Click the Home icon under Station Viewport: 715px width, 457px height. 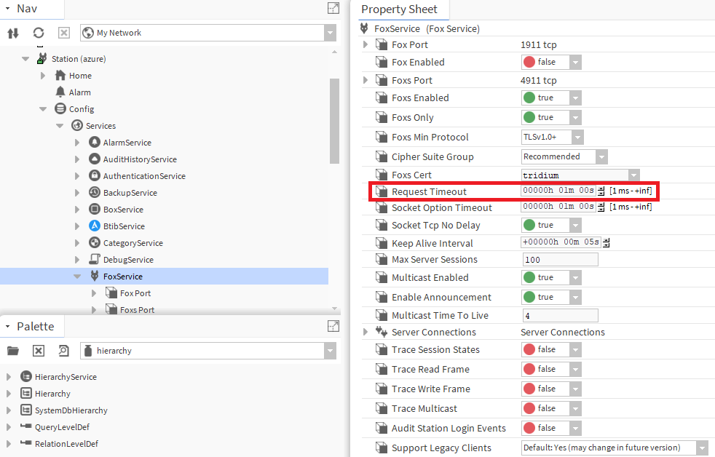coord(60,76)
